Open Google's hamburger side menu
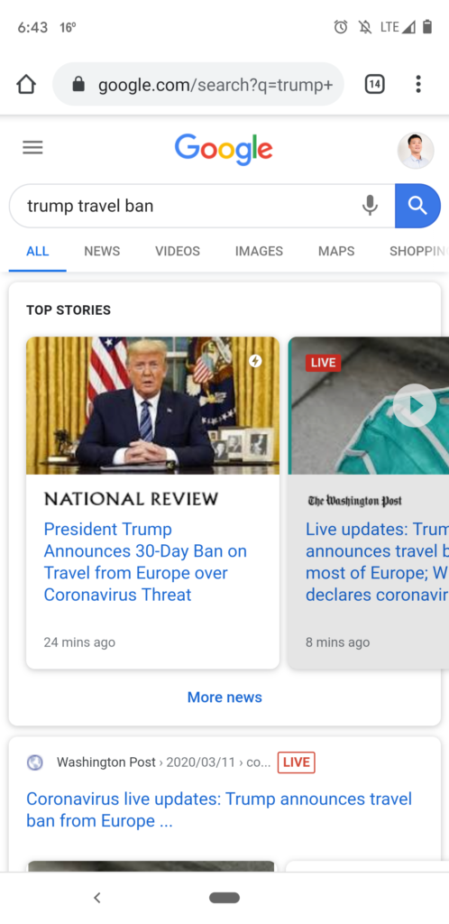Viewport: 449px width, 924px height. [33, 147]
